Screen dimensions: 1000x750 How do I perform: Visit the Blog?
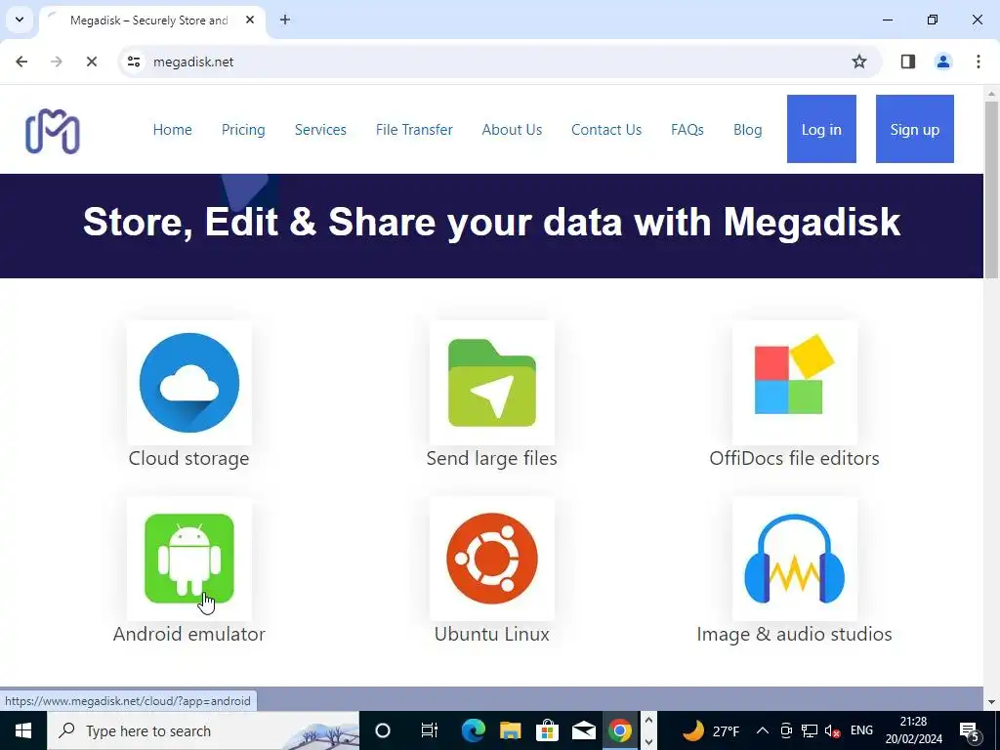[x=747, y=130]
